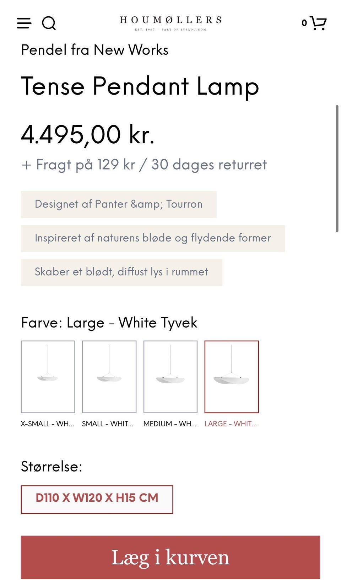This screenshot has width=341, height=580.
Task: Click the MEDIUM variant label
Action: click(170, 424)
